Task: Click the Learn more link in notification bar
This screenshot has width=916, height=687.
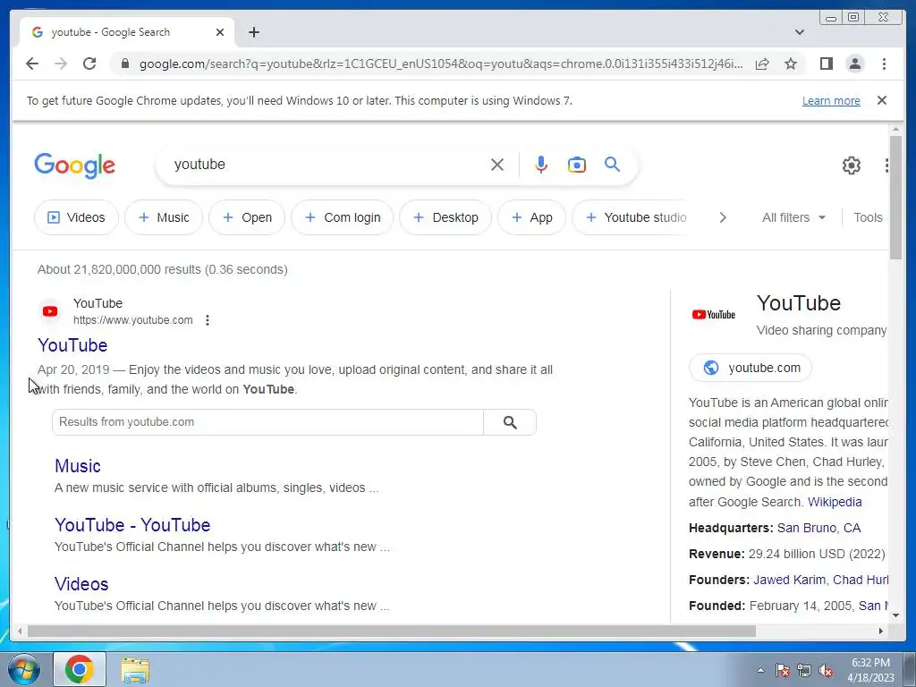Action: [831, 100]
